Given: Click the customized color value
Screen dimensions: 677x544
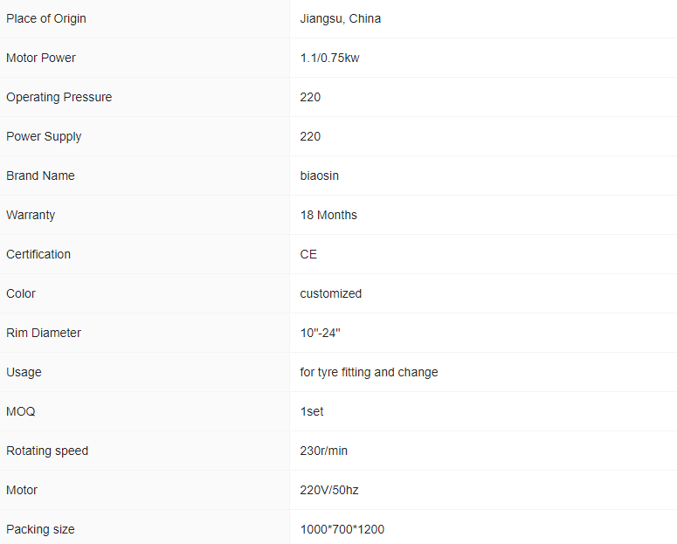Looking at the screenshot, I should pyautogui.click(x=330, y=293).
